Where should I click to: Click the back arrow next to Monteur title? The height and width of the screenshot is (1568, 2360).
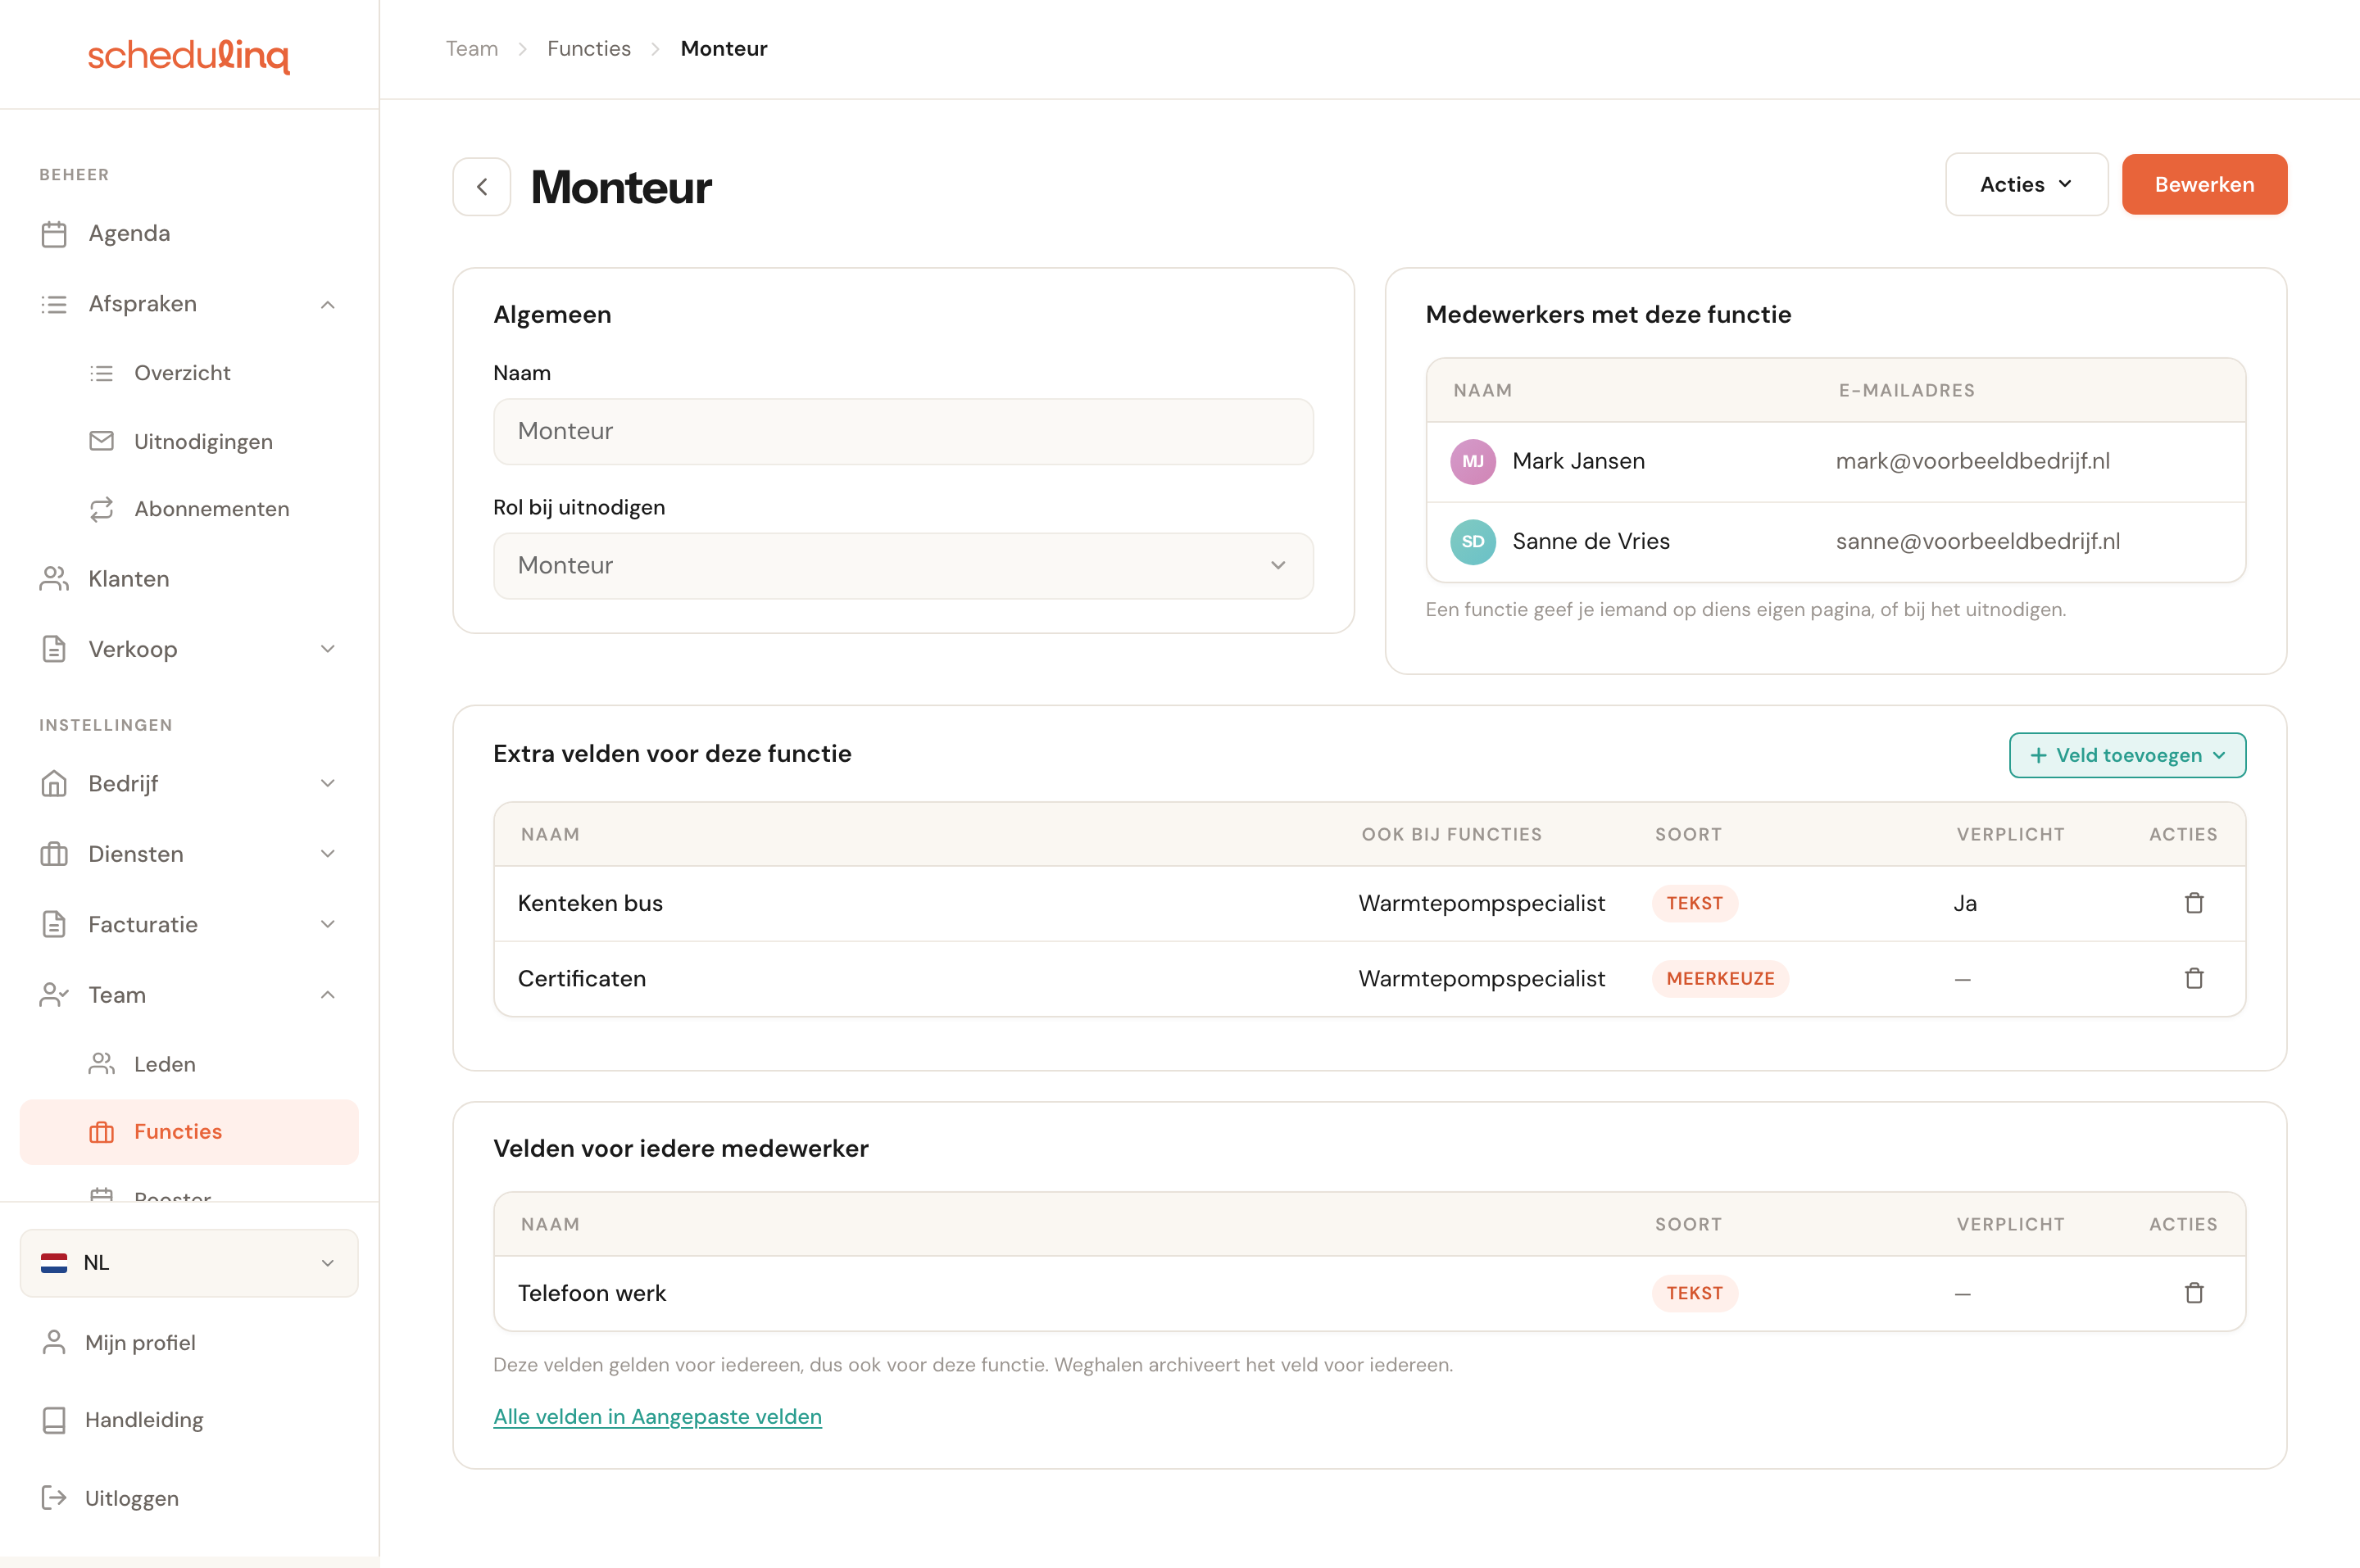482,186
